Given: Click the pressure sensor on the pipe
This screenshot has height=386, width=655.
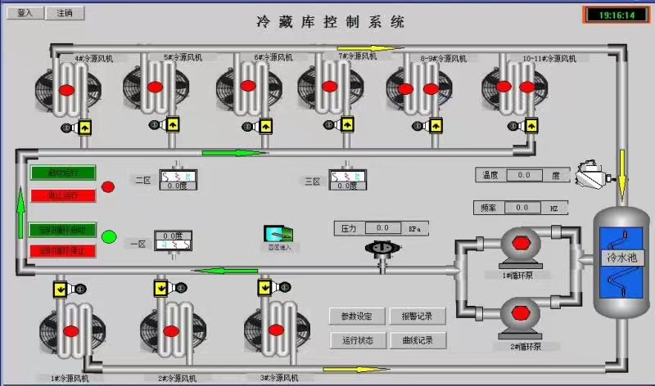Looking at the screenshot, I should tap(377, 250).
